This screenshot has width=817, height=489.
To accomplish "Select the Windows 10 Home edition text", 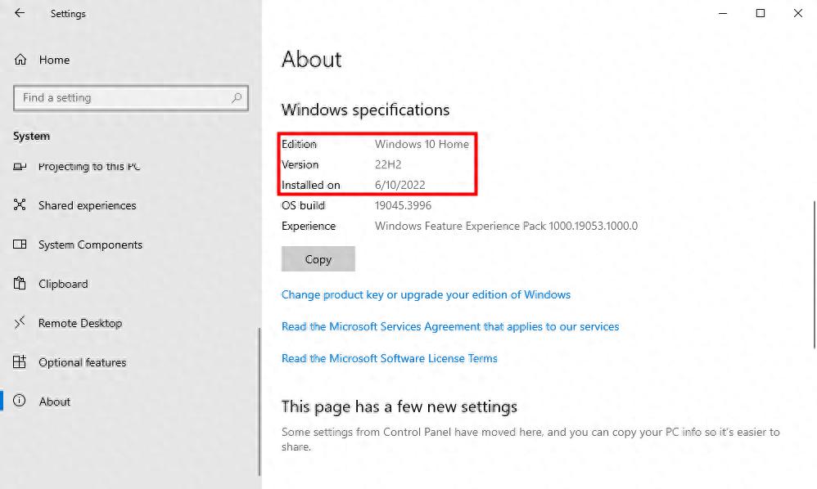I will coord(422,144).
